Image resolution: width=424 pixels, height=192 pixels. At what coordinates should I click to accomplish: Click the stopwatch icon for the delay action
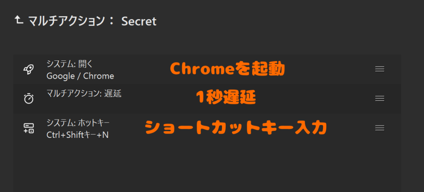pos(28,98)
